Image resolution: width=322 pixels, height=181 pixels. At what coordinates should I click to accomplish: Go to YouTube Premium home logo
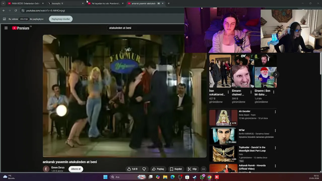click(21, 28)
